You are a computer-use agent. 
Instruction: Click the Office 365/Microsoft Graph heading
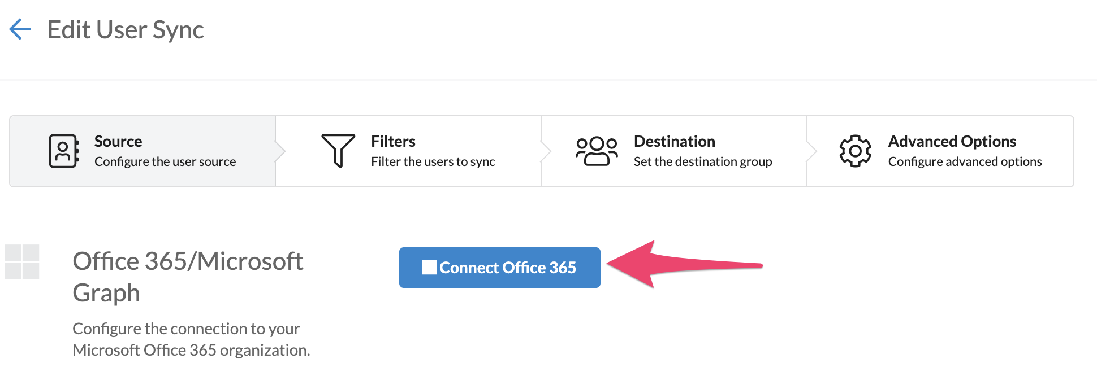click(x=188, y=277)
